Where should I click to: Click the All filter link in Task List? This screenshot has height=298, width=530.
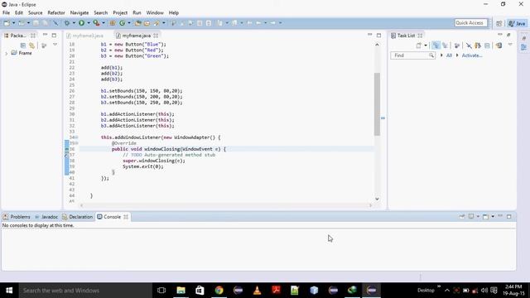coord(449,55)
